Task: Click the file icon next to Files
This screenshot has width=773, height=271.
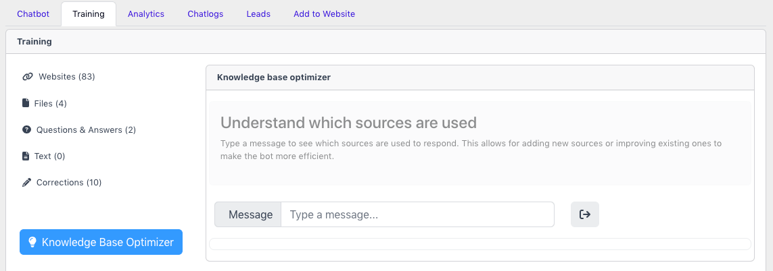Action: tap(26, 103)
